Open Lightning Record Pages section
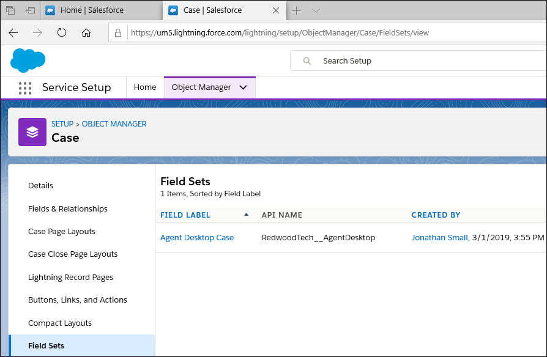Viewport: 547px width, 357px height. pyautogui.click(x=70, y=278)
